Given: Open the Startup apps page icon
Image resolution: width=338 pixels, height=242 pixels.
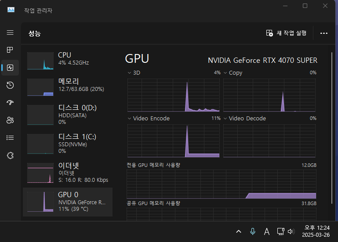Looking at the screenshot, I should click(10, 103).
